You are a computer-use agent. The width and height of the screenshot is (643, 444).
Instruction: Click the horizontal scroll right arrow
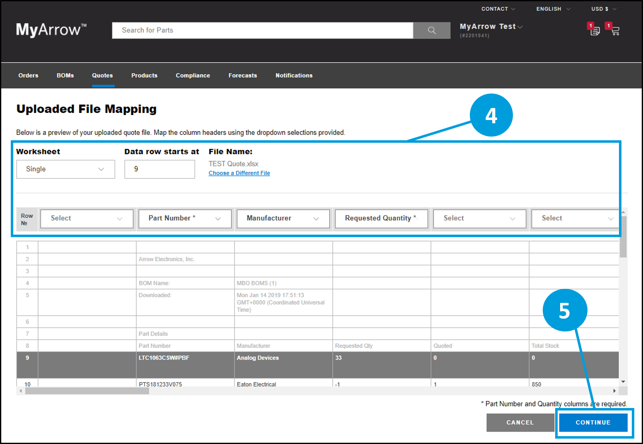(614, 391)
